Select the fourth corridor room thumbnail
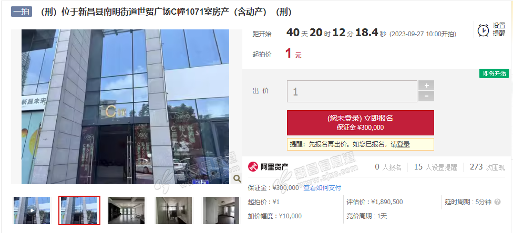This screenshot has width=513, height=233. (173, 210)
